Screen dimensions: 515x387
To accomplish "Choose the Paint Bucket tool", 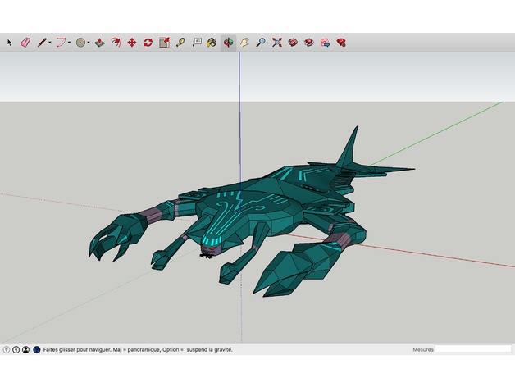I will (x=212, y=42).
